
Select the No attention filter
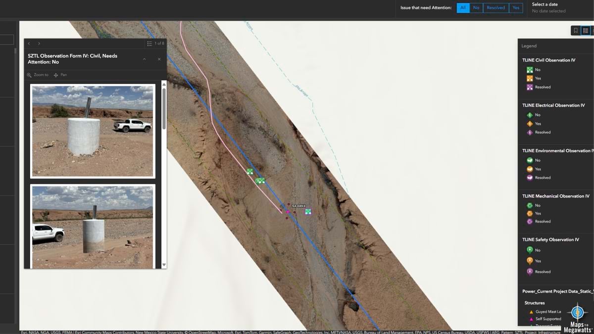[476, 7]
